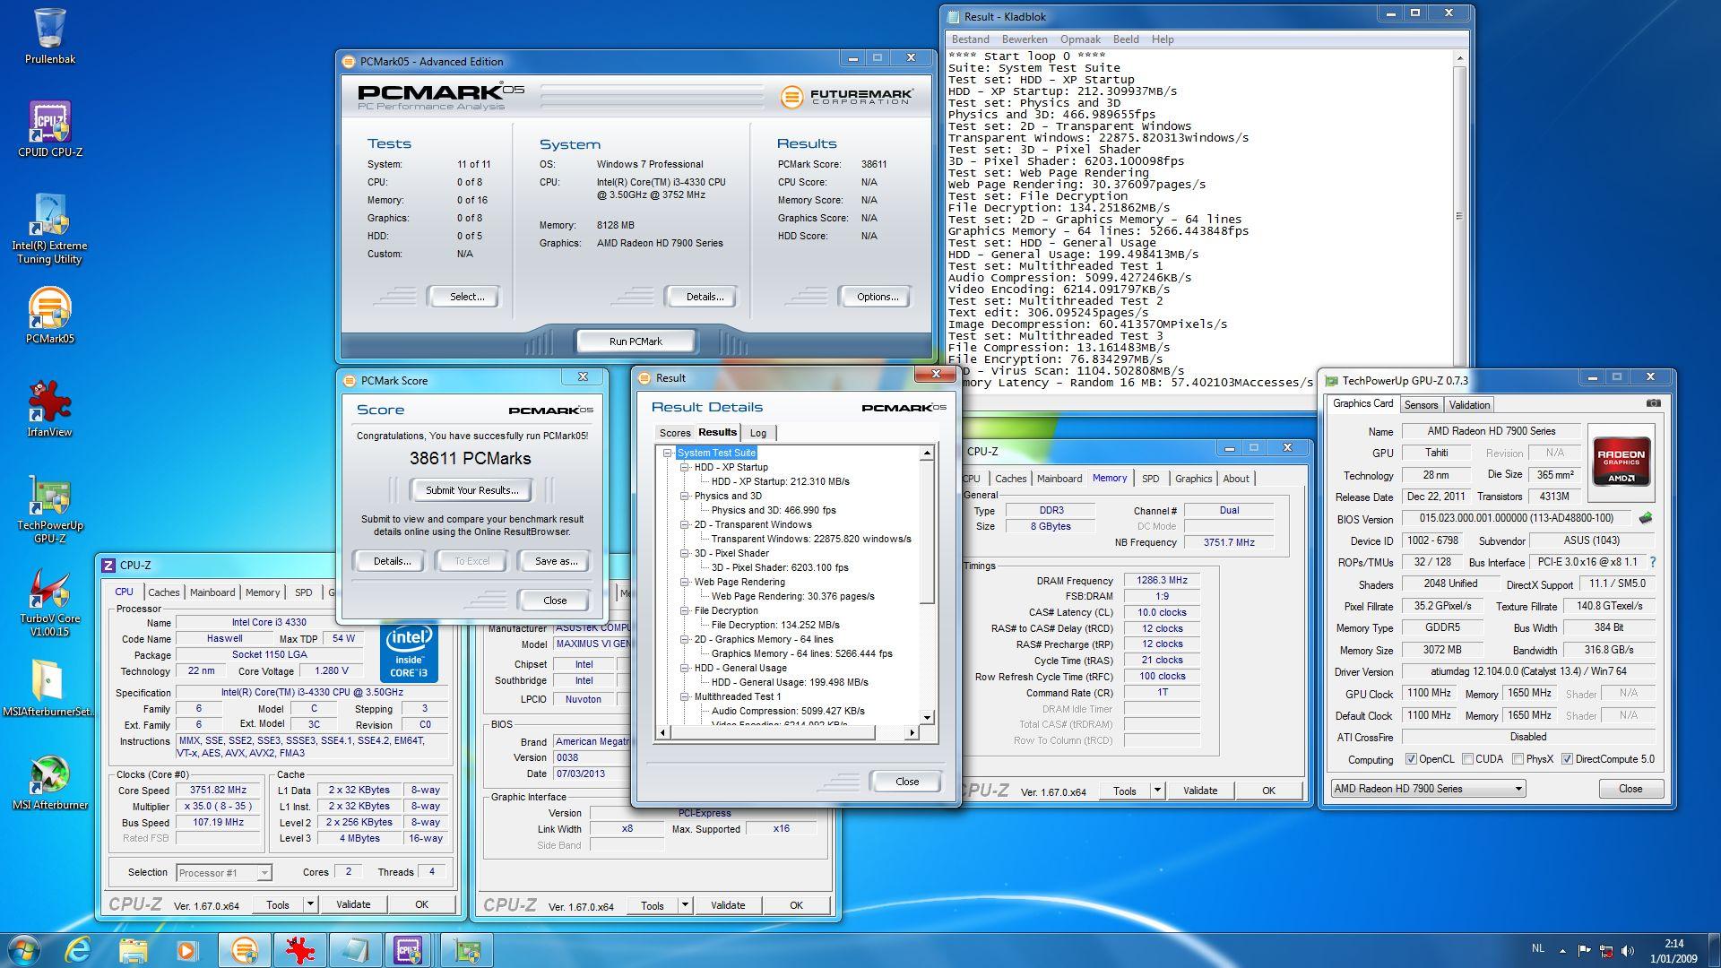Switch to the Scores tab in Result Details
Screen dimensions: 1721x968
pos(675,433)
